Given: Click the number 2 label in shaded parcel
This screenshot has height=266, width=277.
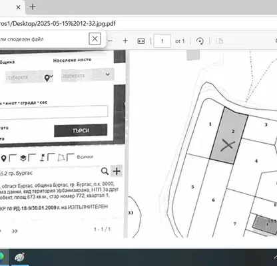Looking at the screenshot, I should [x=233, y=132].
